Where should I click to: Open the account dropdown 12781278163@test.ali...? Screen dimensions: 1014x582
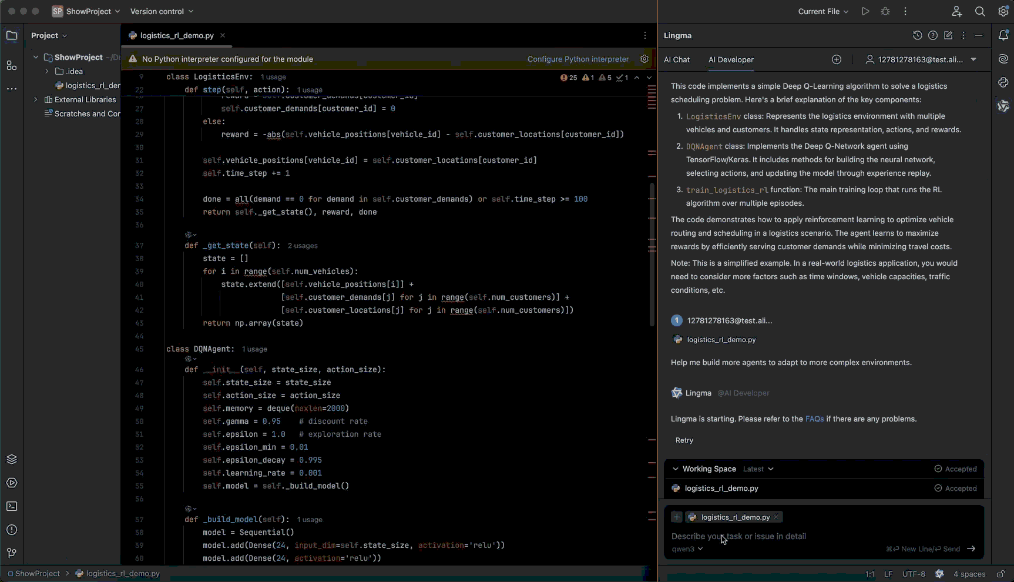921,59
